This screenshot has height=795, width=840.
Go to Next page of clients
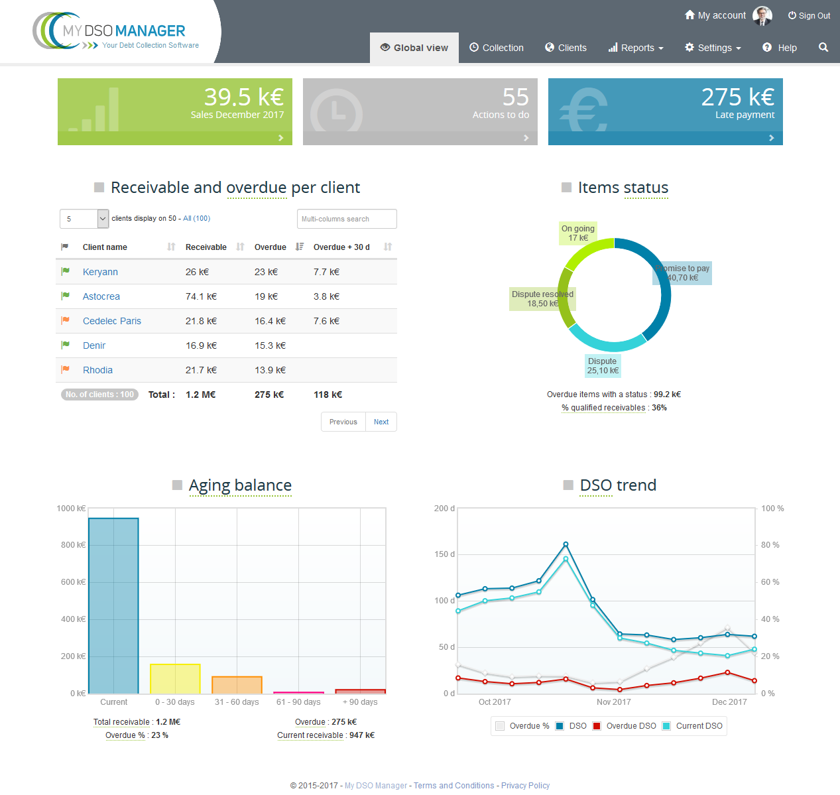[381, 422]
